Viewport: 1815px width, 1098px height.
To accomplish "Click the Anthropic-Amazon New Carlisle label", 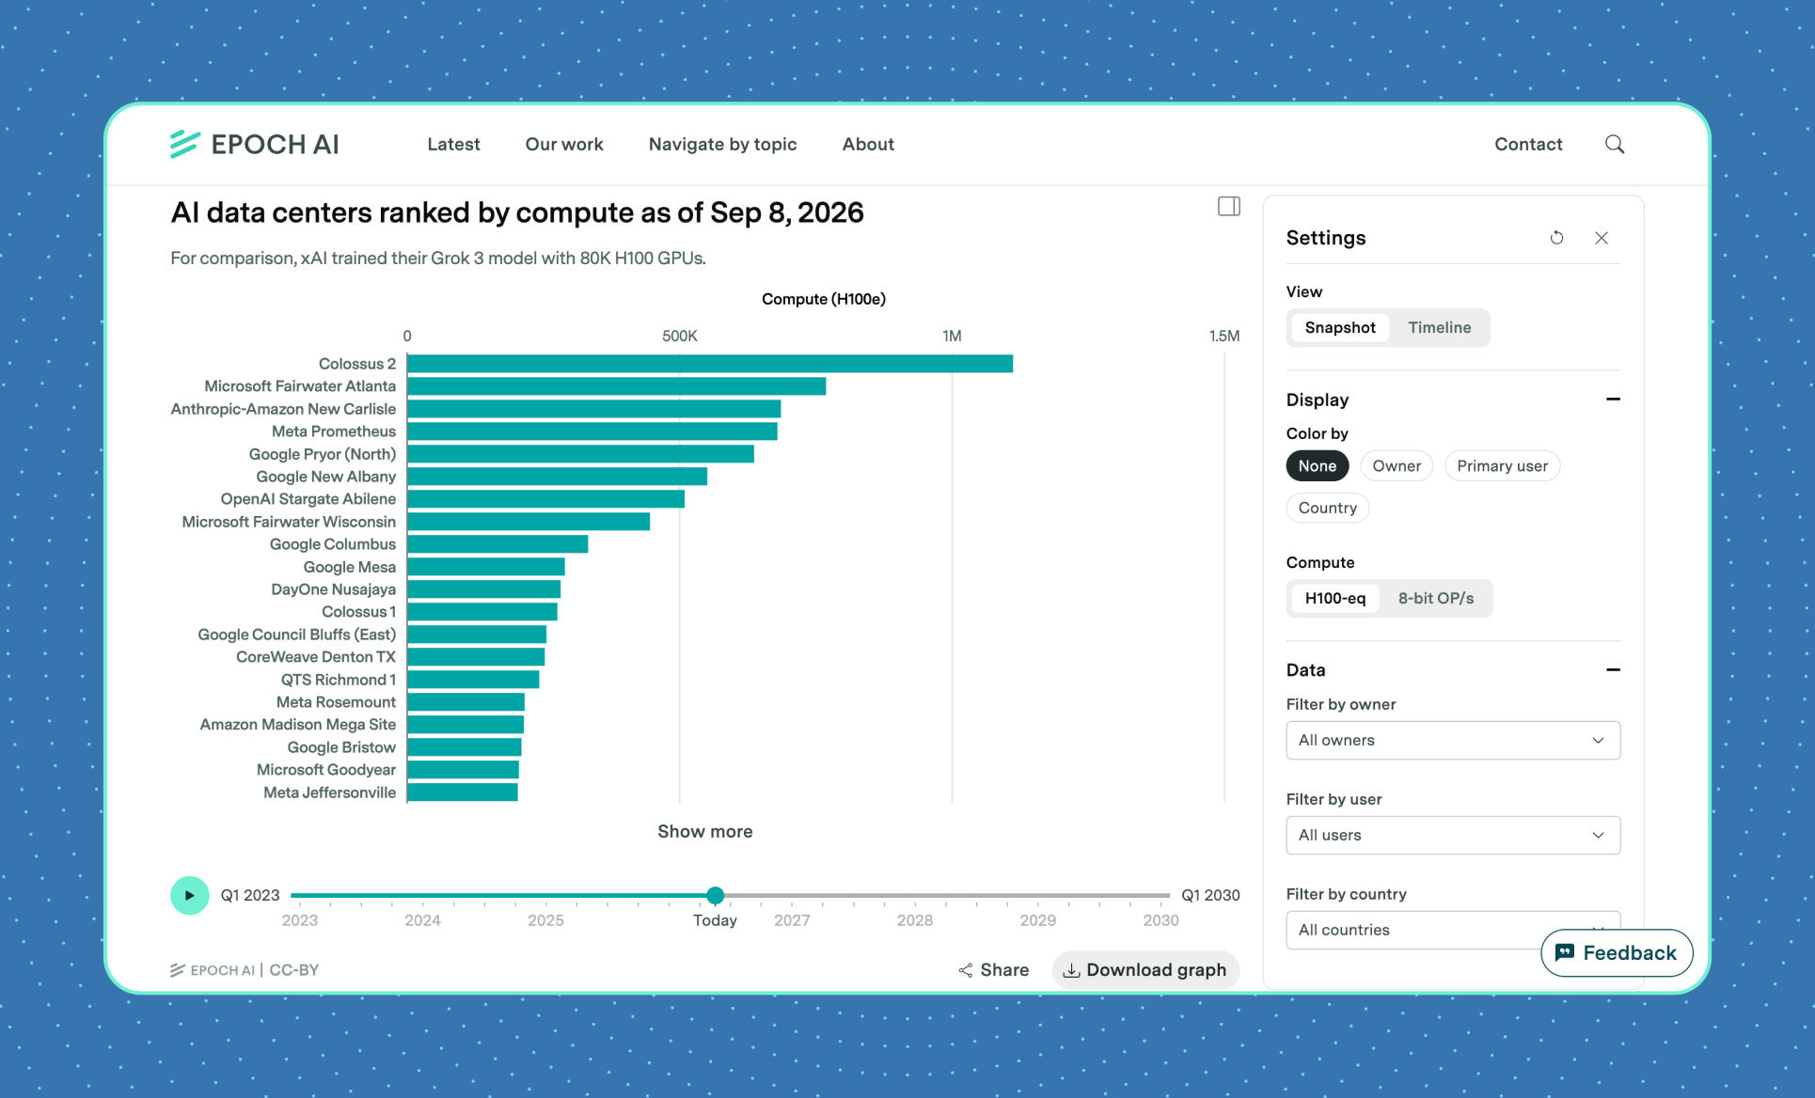I will 283,409.
